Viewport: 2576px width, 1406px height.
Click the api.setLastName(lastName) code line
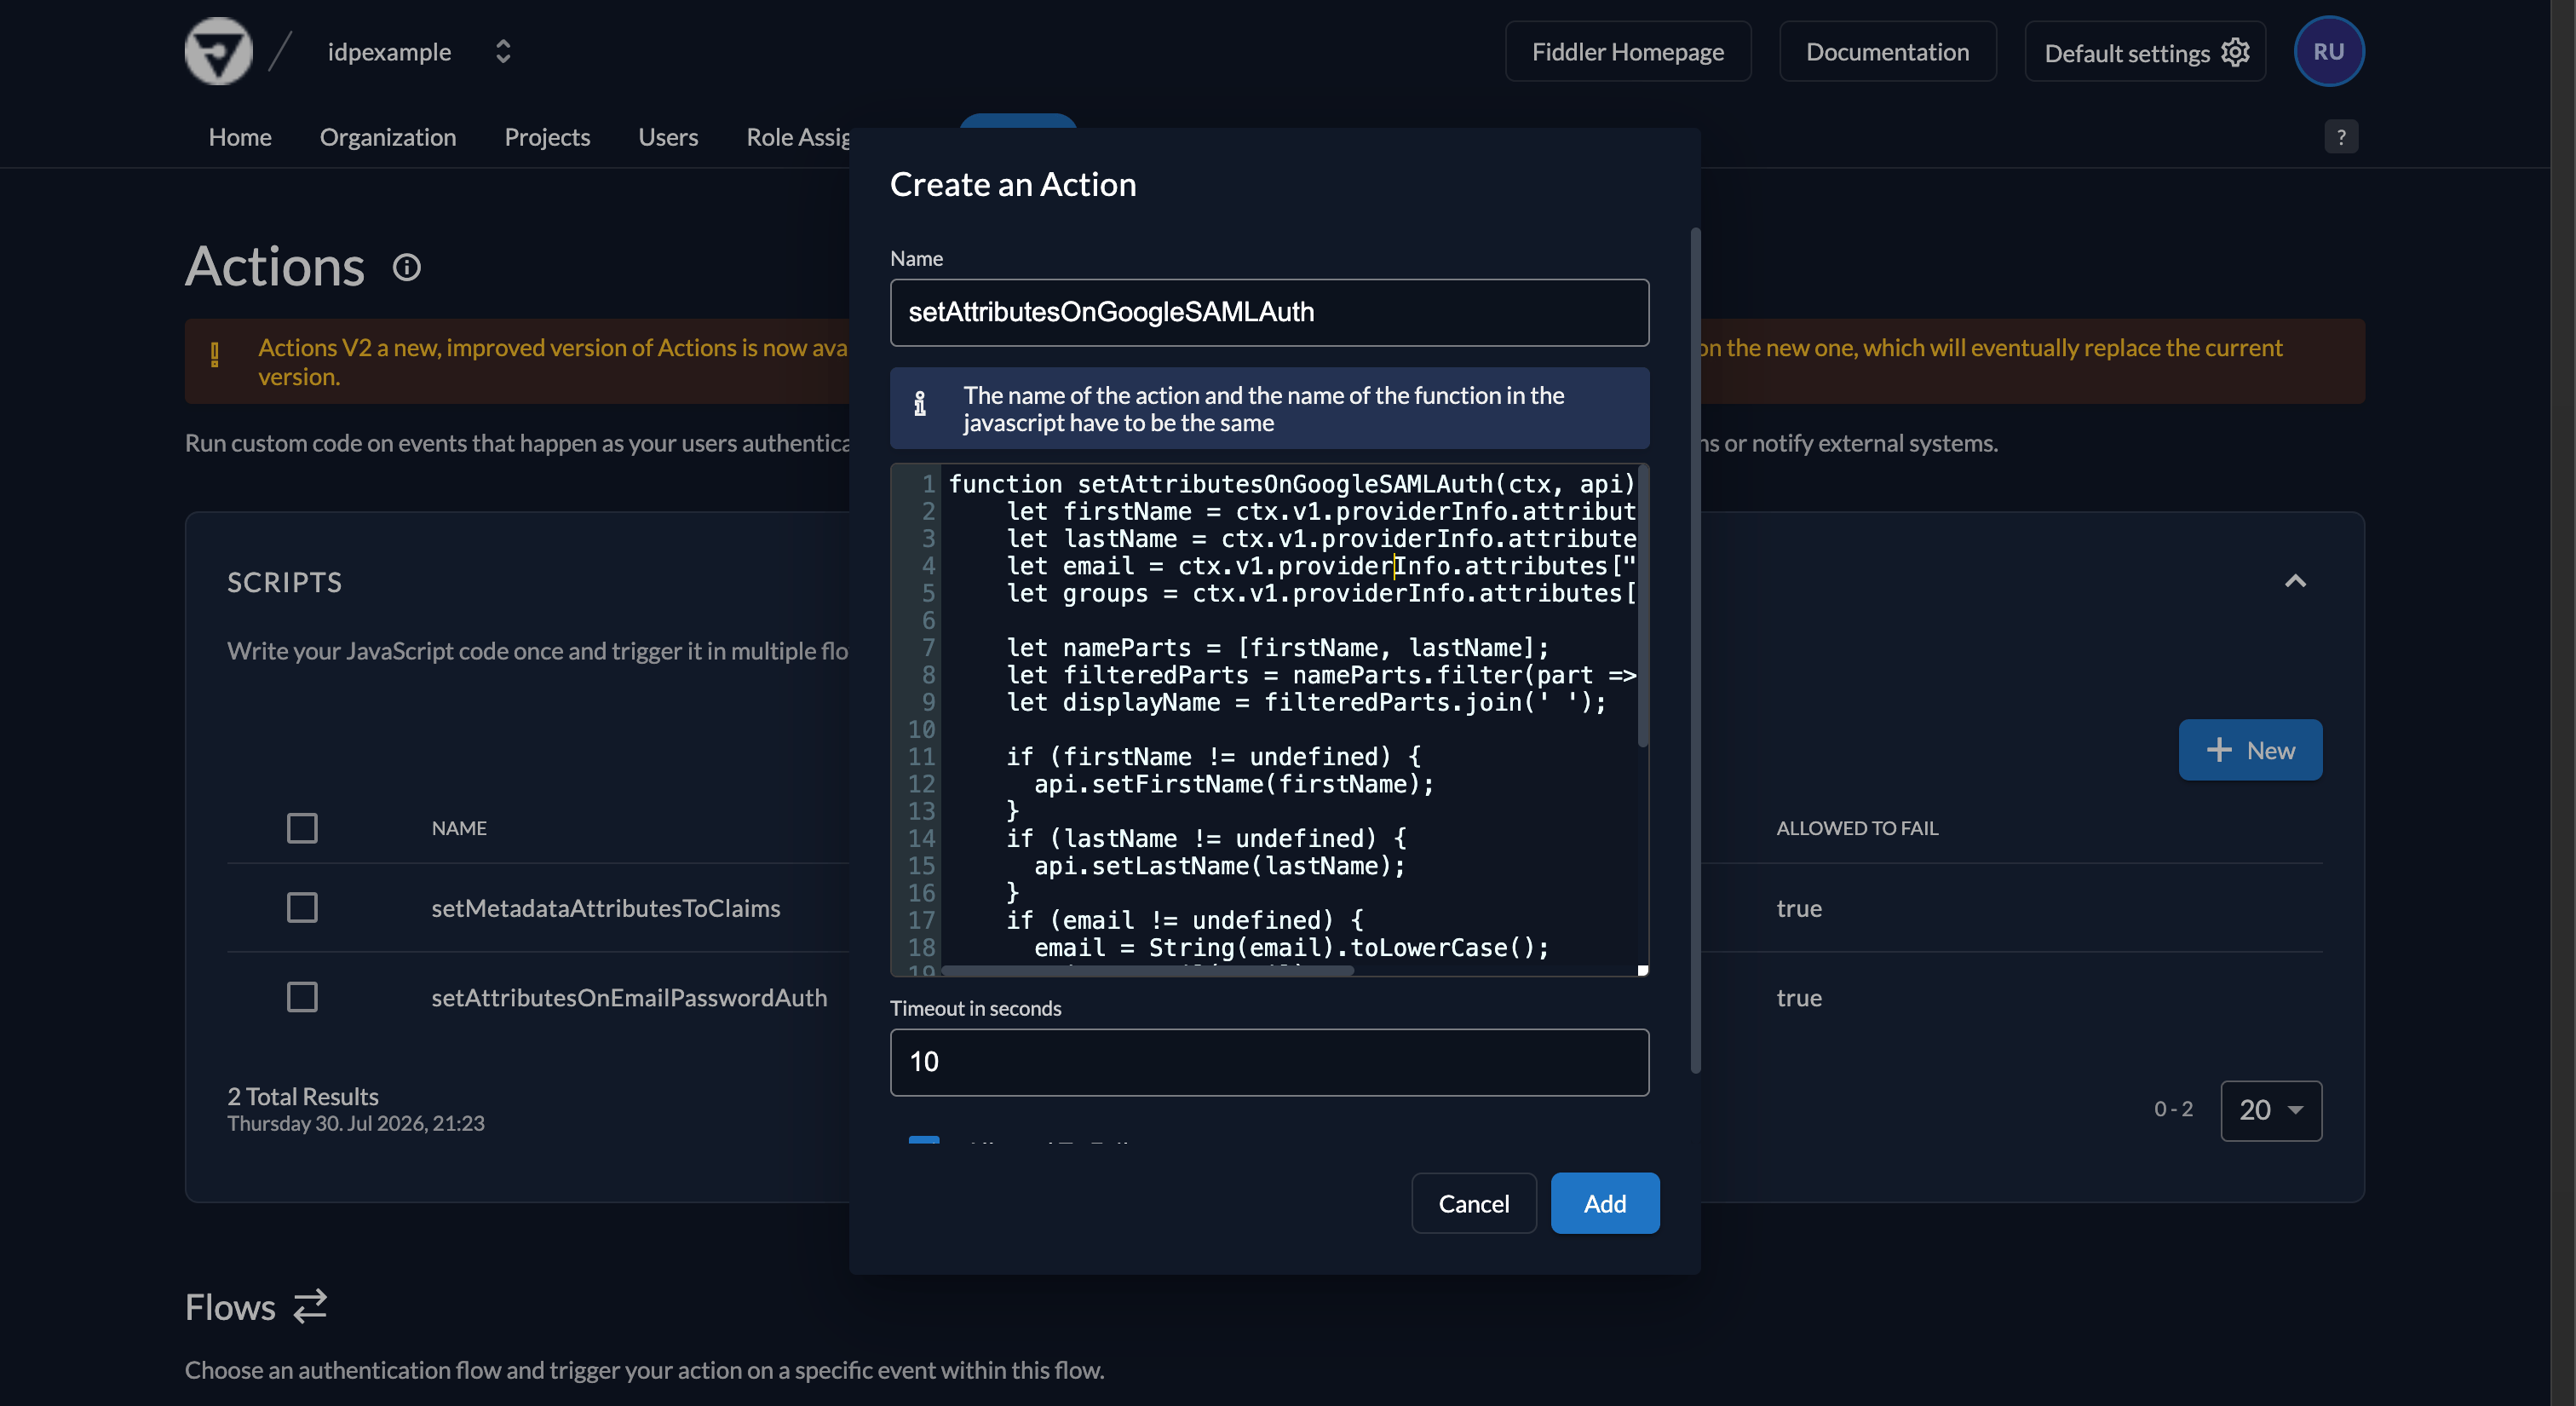point(1219,866)
